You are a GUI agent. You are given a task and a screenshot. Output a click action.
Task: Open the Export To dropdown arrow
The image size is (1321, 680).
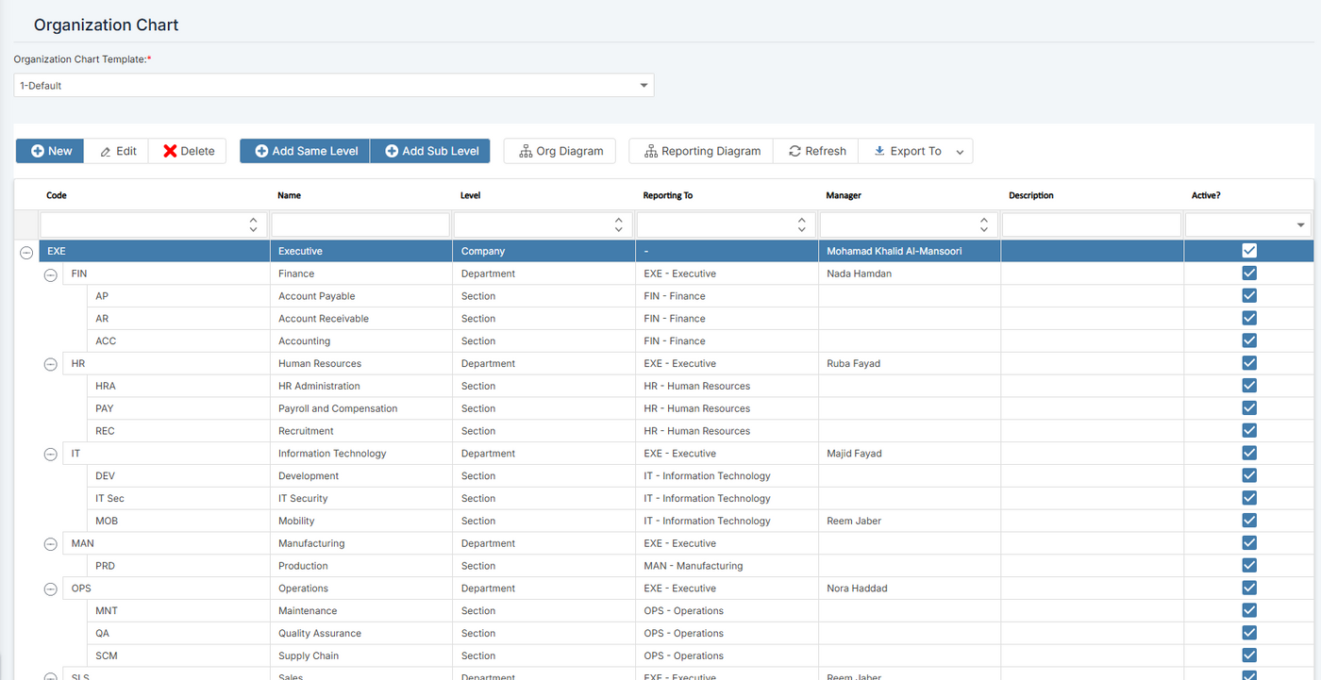click(960, 152)
